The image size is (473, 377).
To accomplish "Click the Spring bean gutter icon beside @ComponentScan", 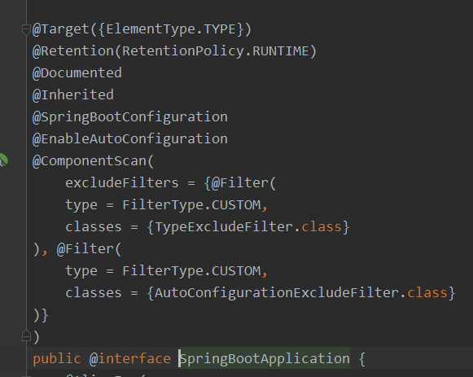I will (x=3, y=160).
